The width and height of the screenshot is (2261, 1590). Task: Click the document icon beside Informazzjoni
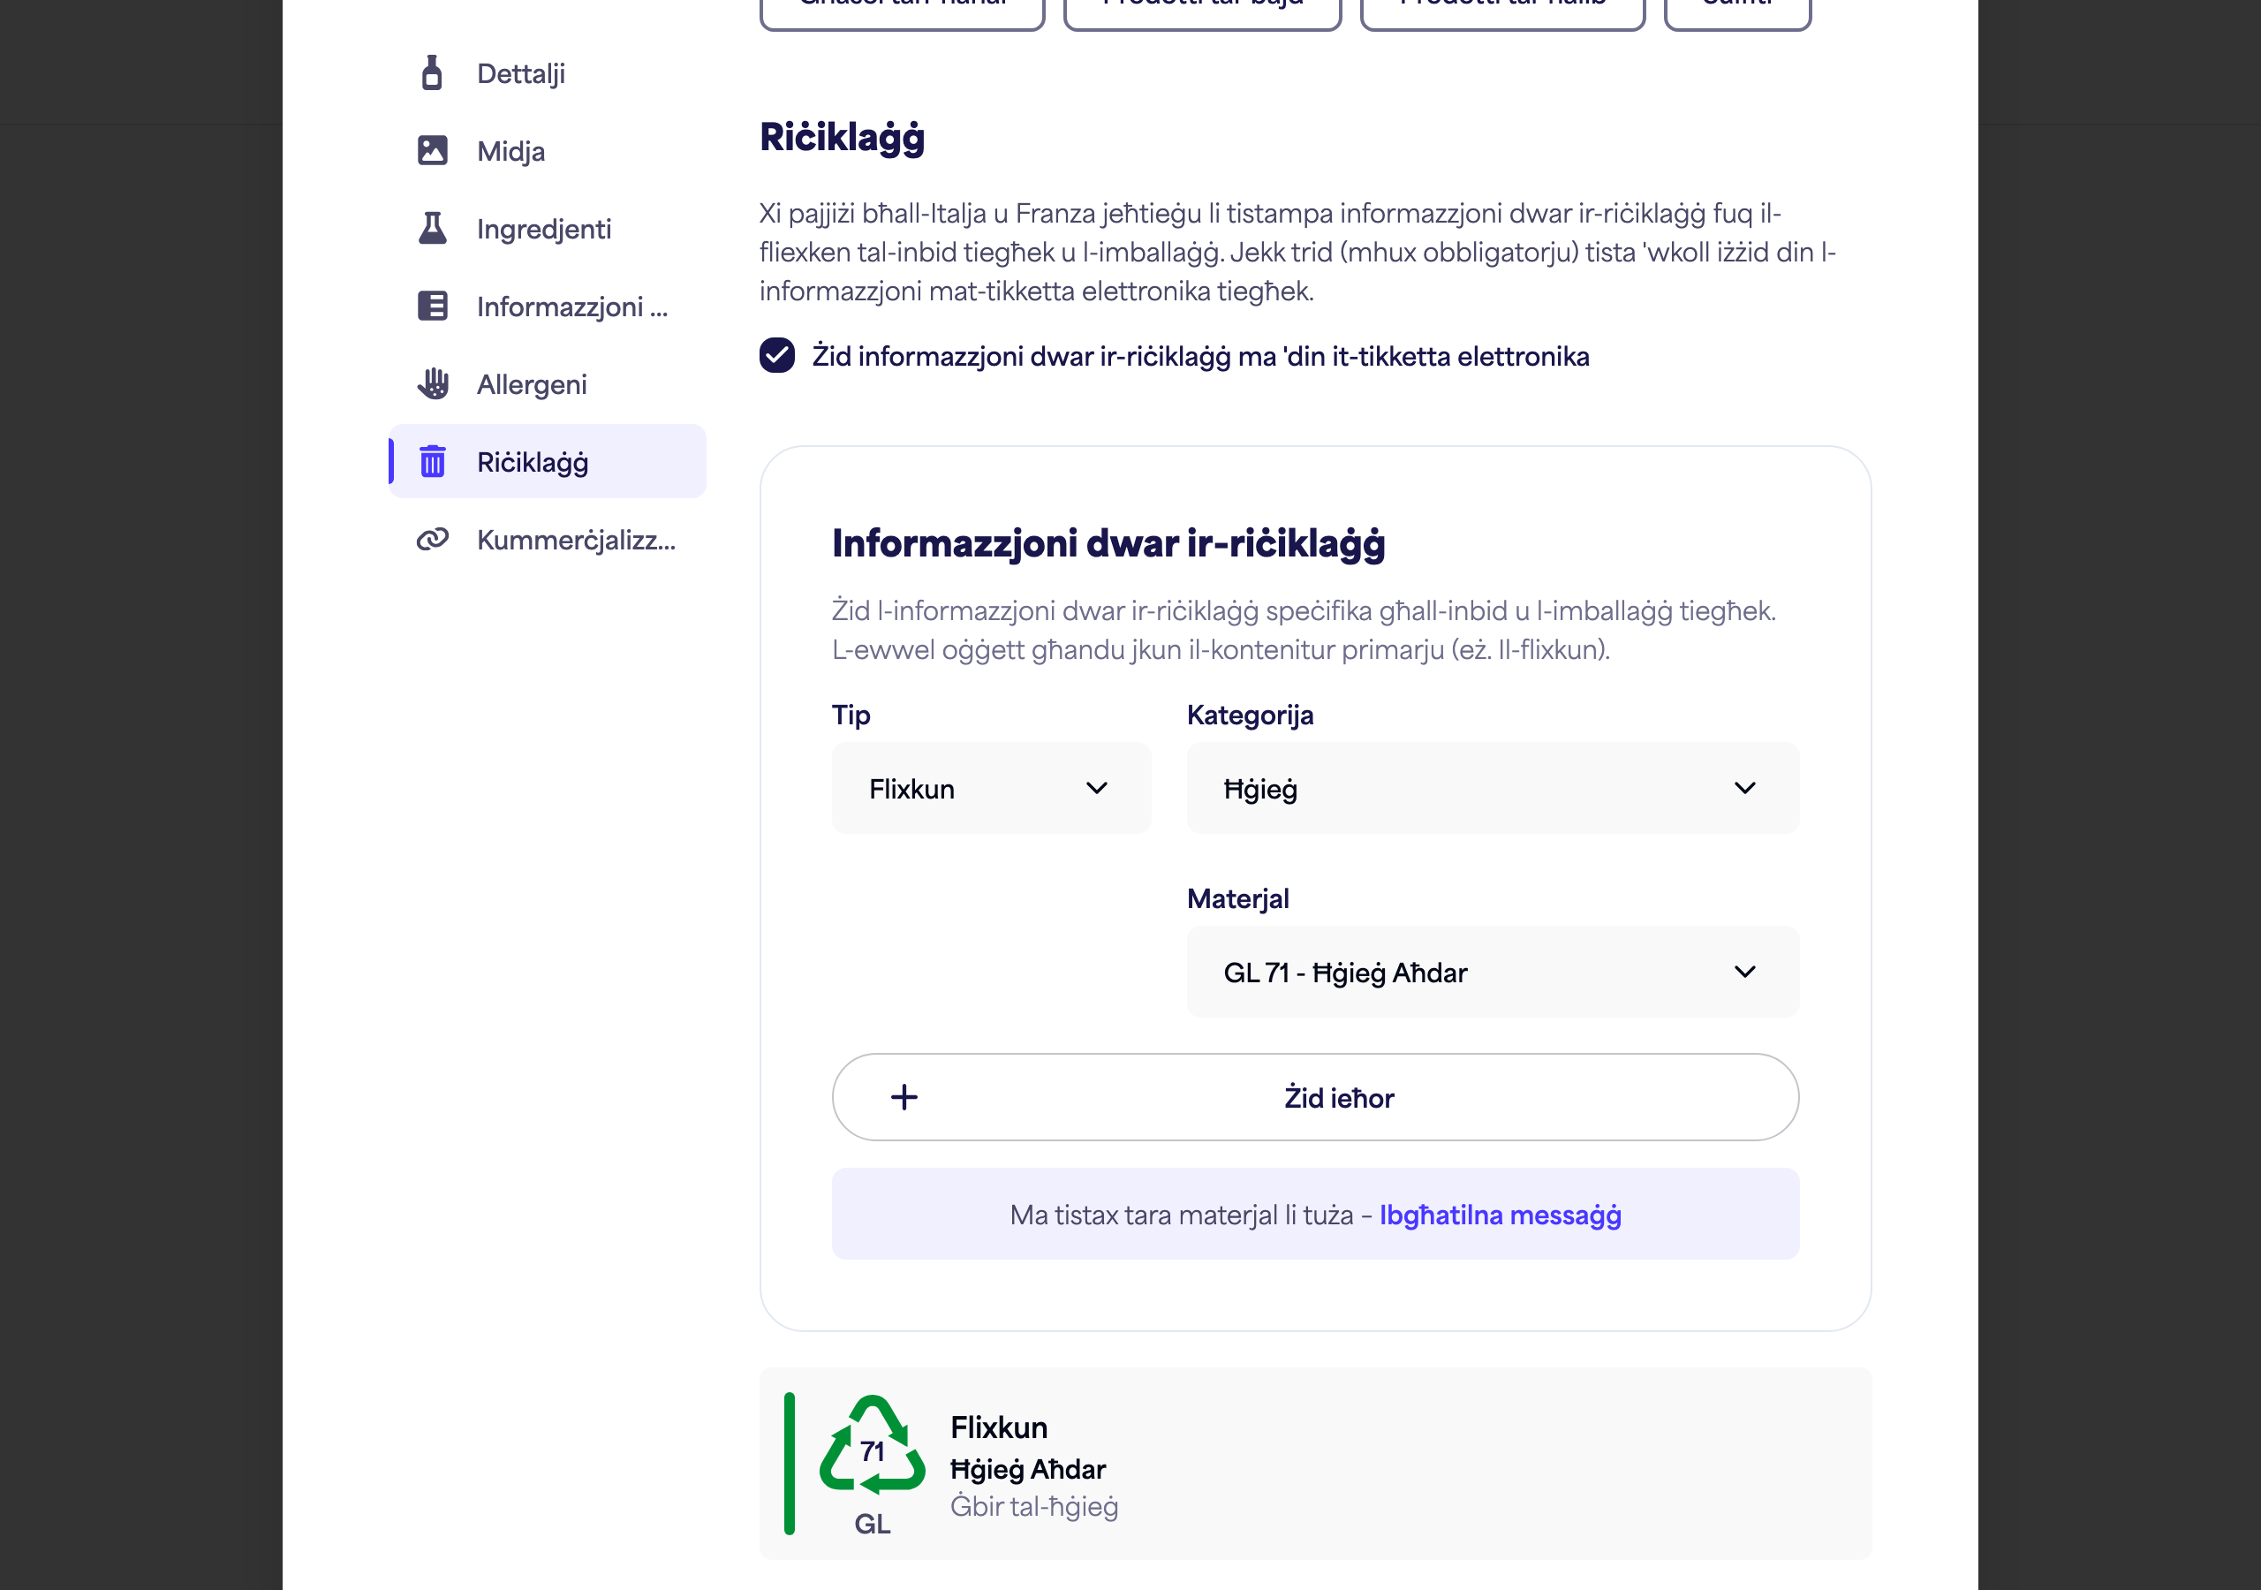coord(431,306)
